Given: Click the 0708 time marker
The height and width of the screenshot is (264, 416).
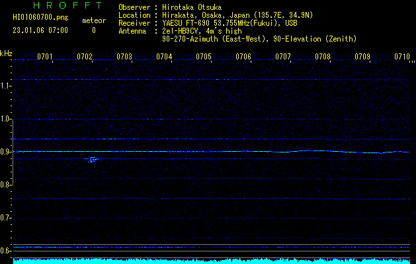Looking at the screenshot, I should point(323,57).
